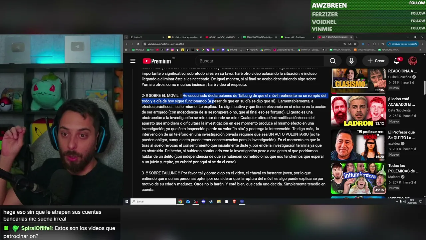This screenshot has width=426, height=240.
Task: Go back with the browser back arrow
Action: [x=126, y=44]
